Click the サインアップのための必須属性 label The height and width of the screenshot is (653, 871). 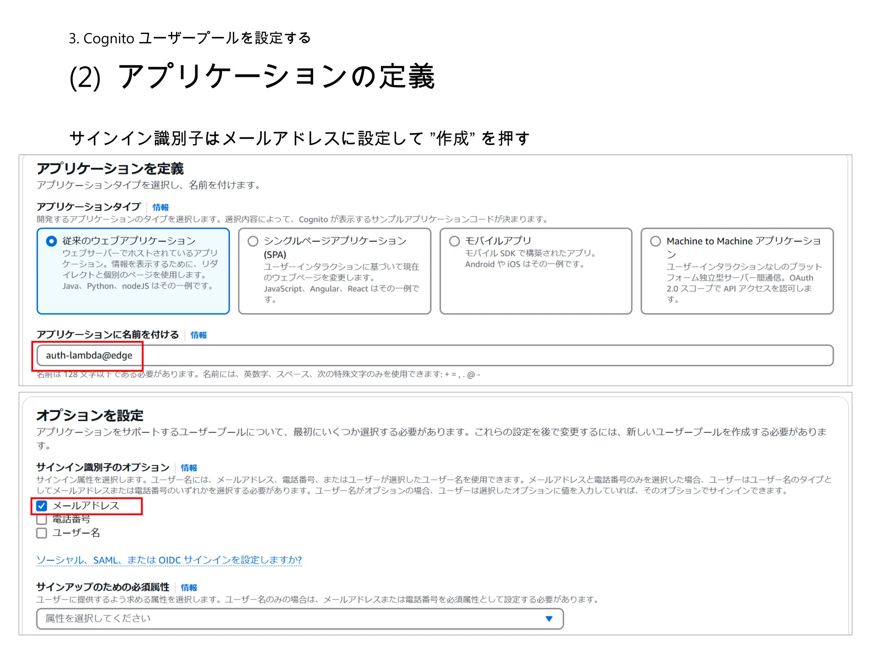(x=103, y=587)
